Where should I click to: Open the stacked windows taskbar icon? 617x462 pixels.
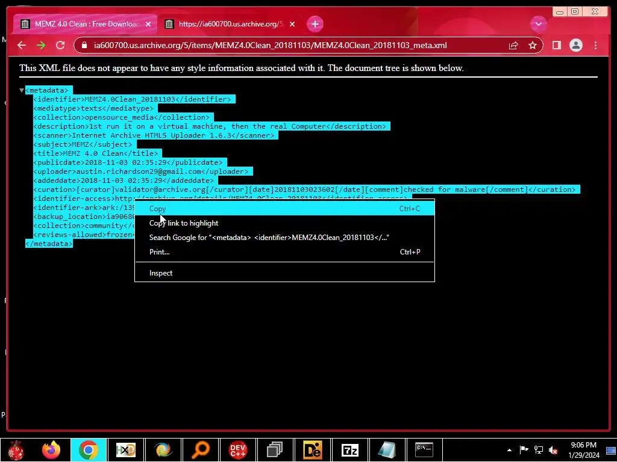tap(275, 450)
